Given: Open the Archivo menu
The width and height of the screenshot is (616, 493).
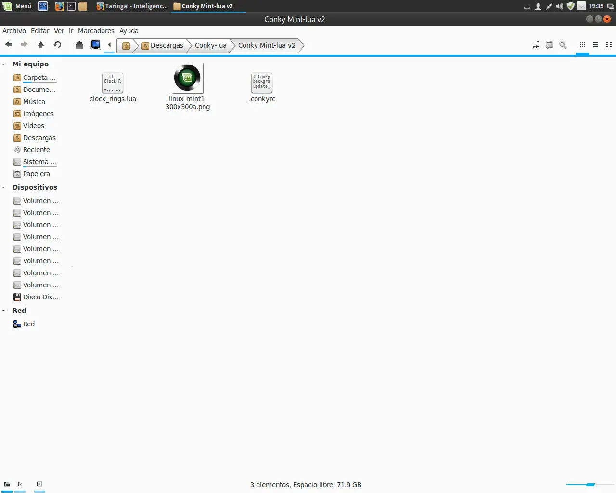Looking at the screenshot, I should 14,30.
